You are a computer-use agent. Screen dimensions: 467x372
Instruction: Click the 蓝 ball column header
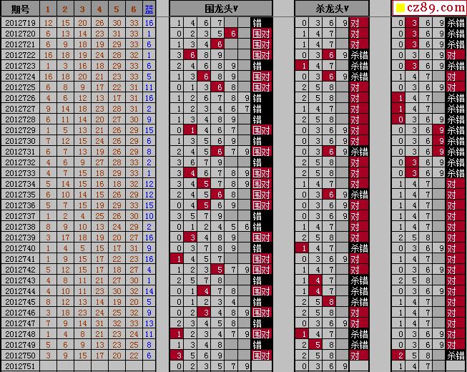point(149,9)
